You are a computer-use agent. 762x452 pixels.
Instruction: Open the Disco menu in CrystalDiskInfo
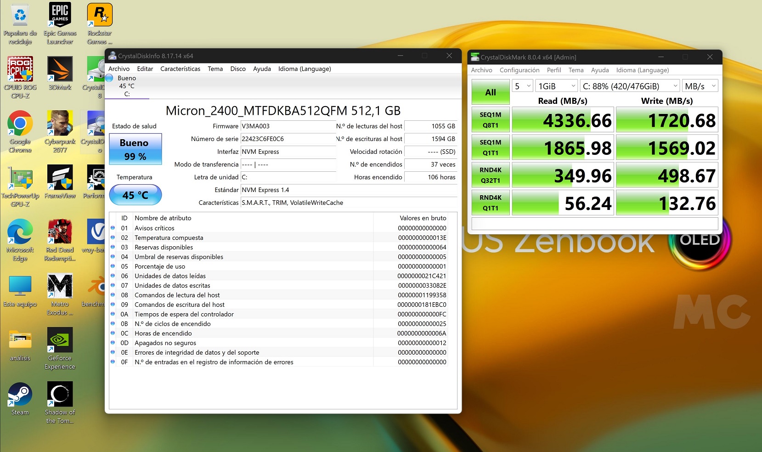click(x=237, y=69)
